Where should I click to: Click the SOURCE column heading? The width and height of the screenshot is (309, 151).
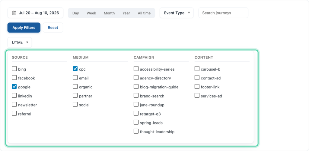click(20, 57)
